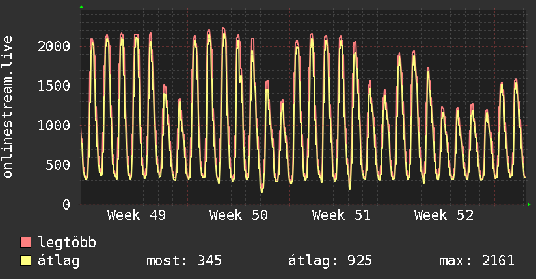The image size is (536, 279).
Task: Click the red week marker below Week 49
Action: coord(85,205)
